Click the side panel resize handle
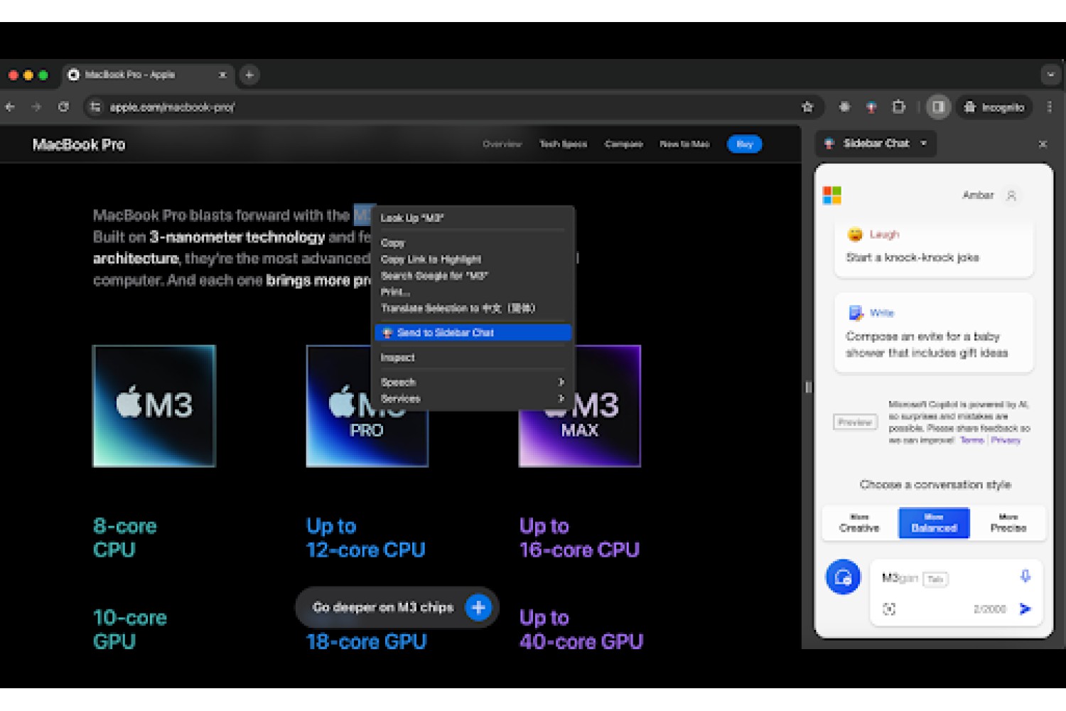 pyautogui.click(x=808, y=387)
